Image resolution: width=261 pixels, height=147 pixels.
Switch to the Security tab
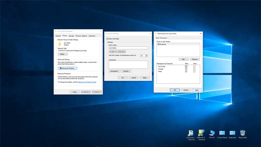click(71, 36)
